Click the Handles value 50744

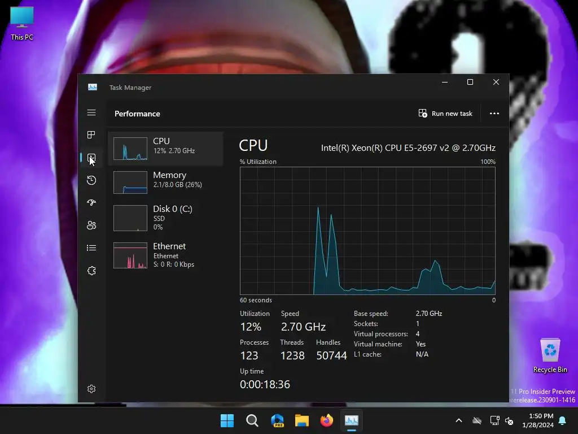point(331,356)
